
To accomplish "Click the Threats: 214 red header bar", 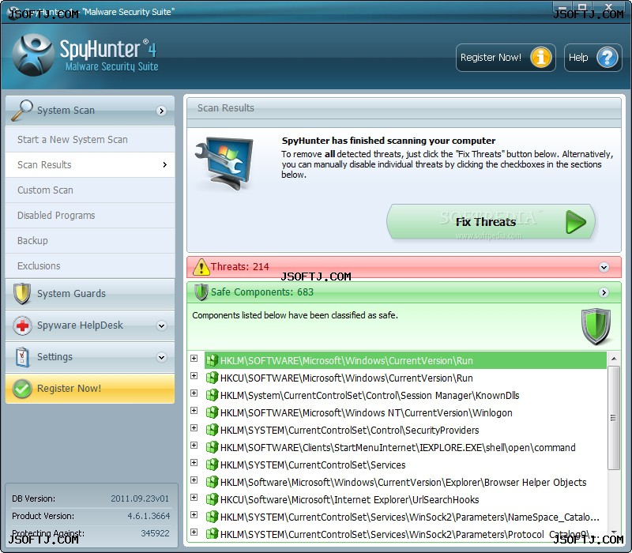I will coord(404,267).
